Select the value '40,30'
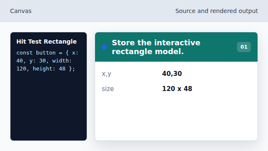 pos(172,74)
